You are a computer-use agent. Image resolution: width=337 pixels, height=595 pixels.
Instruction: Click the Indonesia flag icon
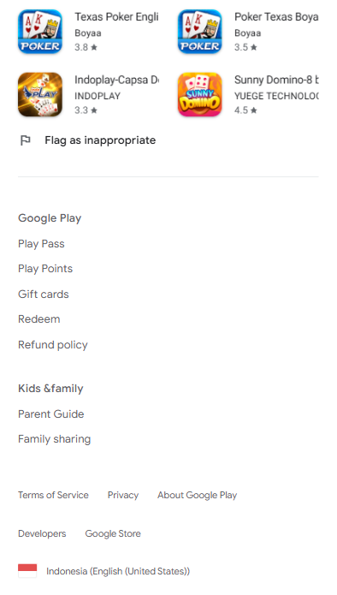[x=27, y=571]
